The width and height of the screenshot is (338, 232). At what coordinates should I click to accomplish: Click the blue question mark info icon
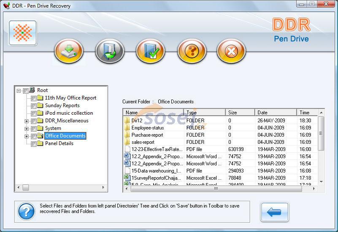26,211
